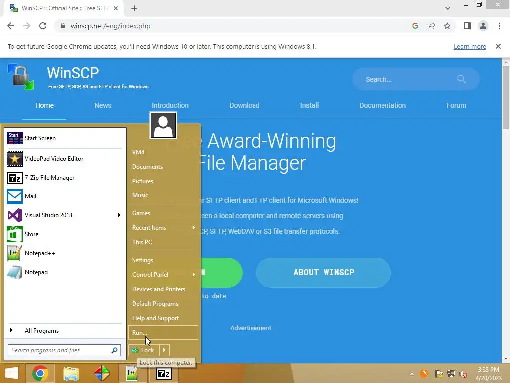Click the website search magnifier icon
The height and width of the screenshot is (383, 510).
[461, 79]
